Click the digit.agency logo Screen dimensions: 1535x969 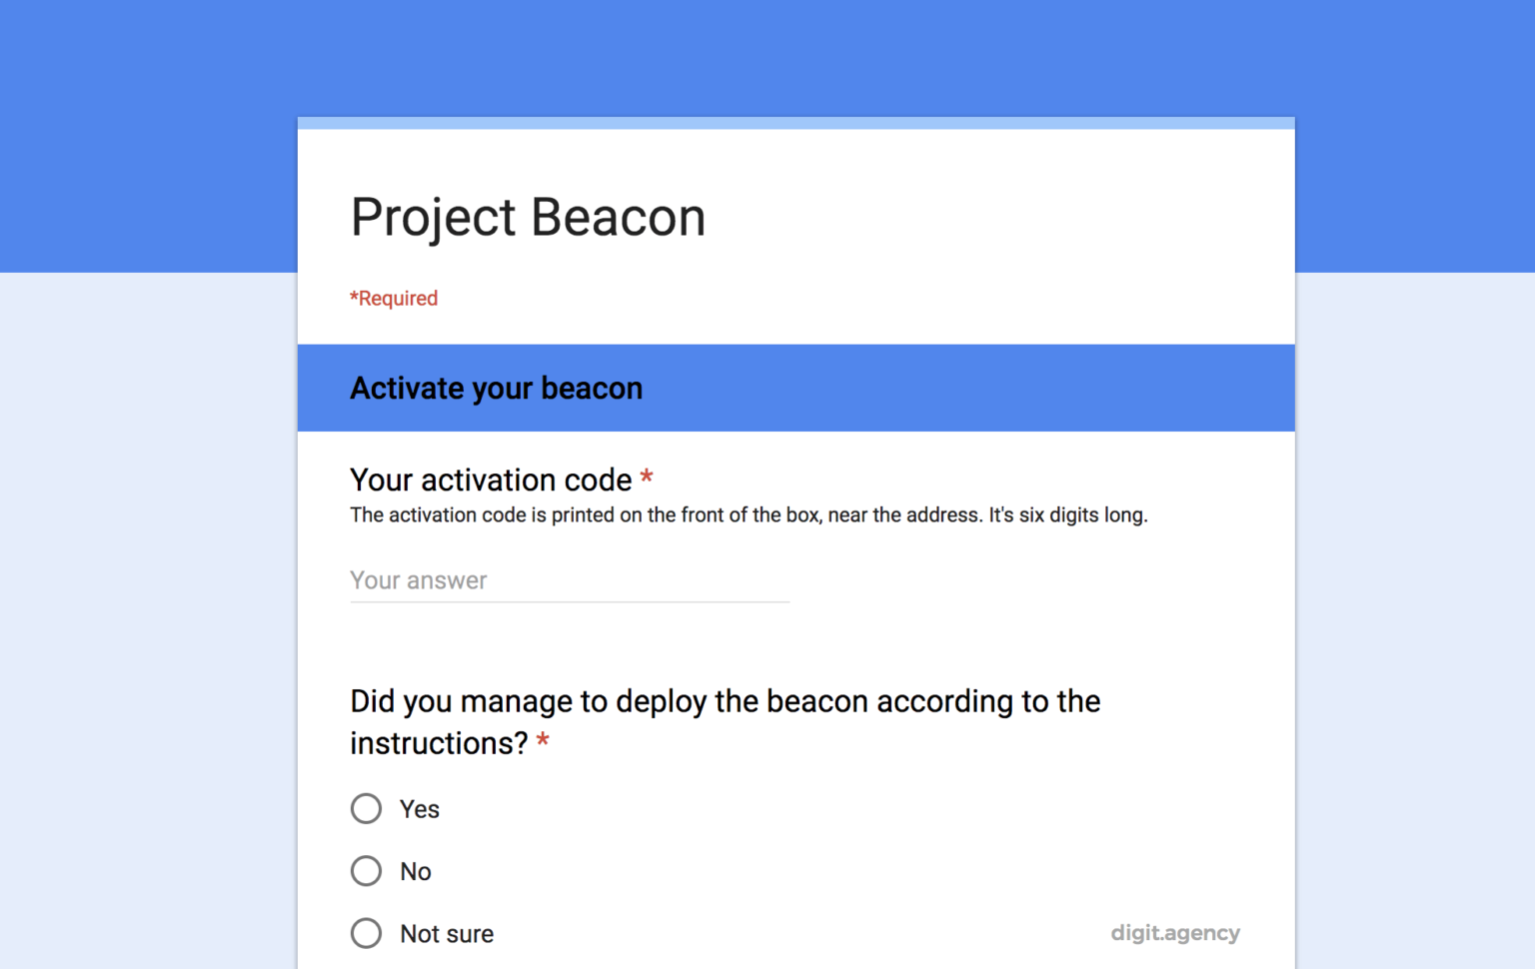tap(1175, 932)
